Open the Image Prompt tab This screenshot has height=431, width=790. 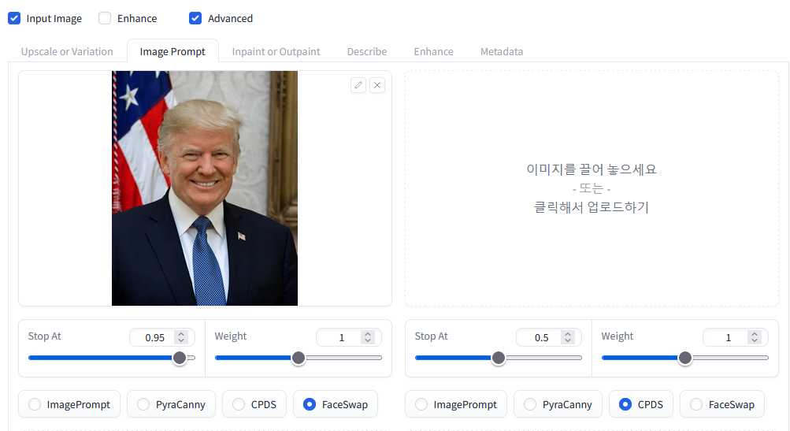click(x=172, y=51)
